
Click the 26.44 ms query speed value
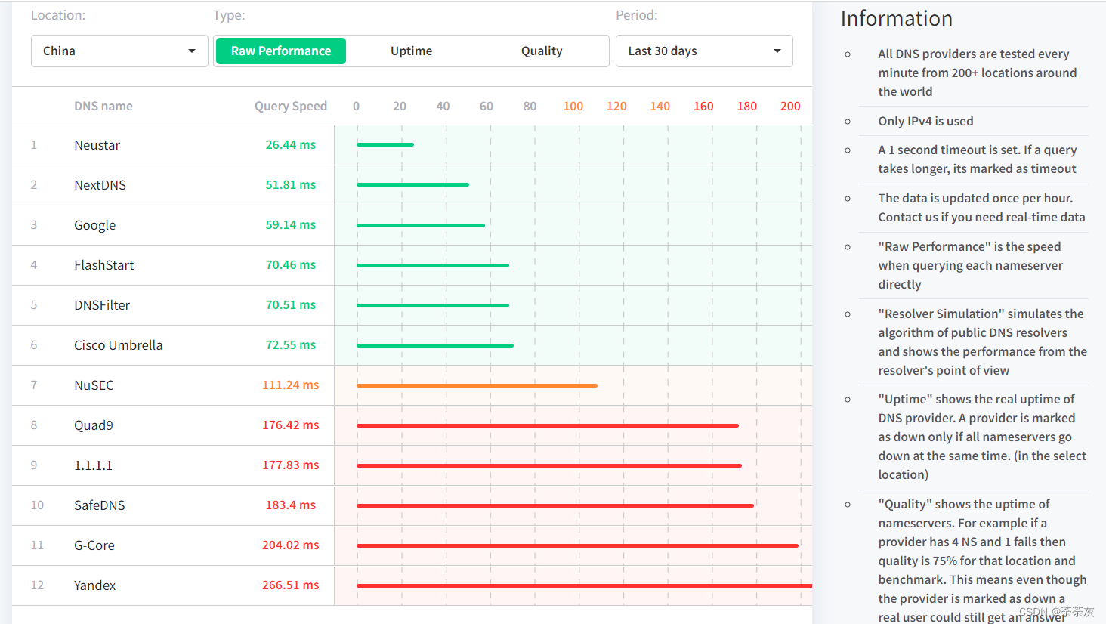click(x=291, y=144)
